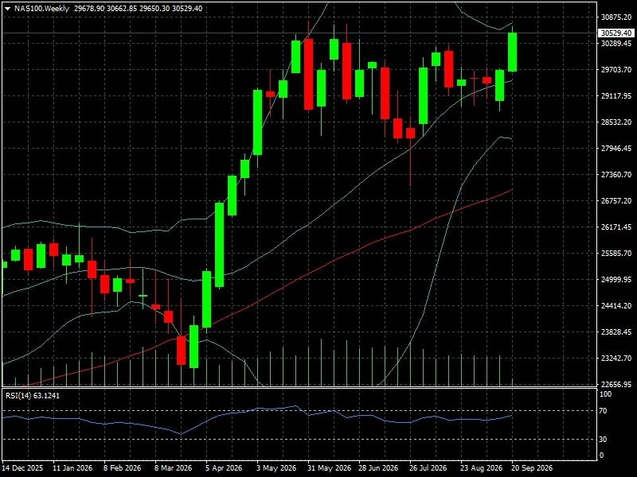Select the RSI 30 level label

click(604, 440)
